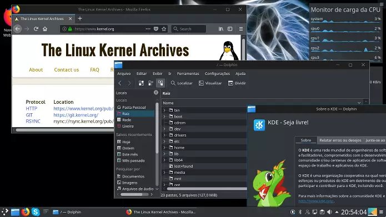This screenshot has width=386, height=217.
Task: Open Firefox Library icon
Action: (221, 29)
